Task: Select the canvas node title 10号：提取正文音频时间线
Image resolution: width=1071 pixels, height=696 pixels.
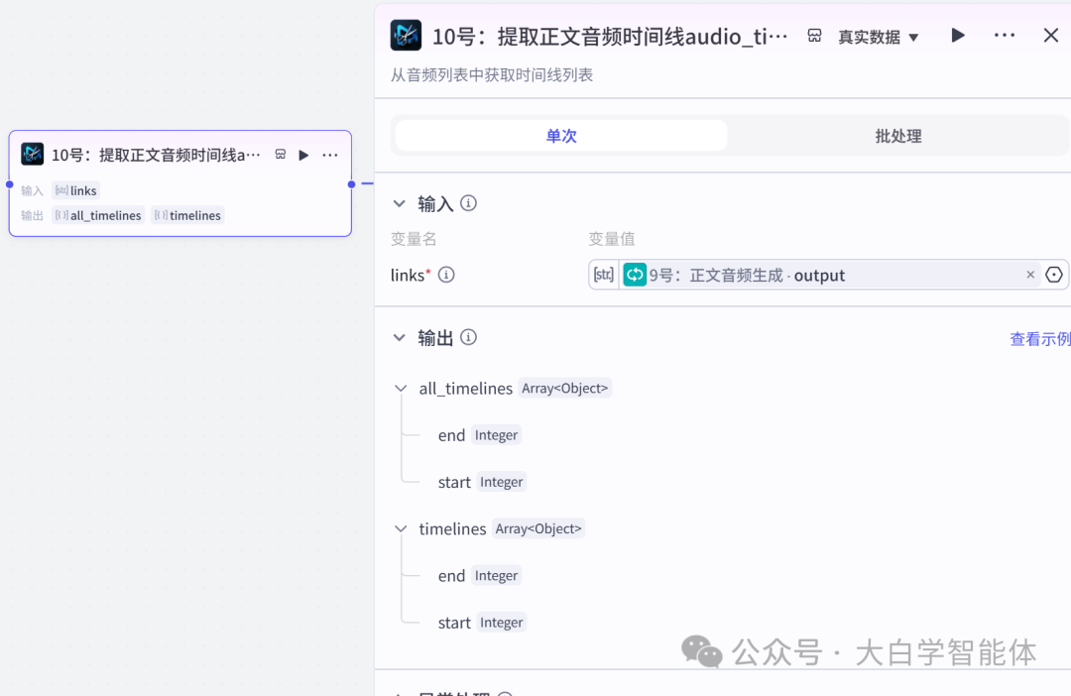Action: [156, 155]
